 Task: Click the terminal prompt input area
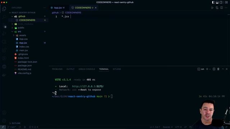click(112, 96)
